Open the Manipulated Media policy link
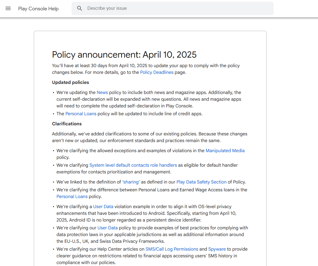 pyautogui.click(x=225, y=151)
